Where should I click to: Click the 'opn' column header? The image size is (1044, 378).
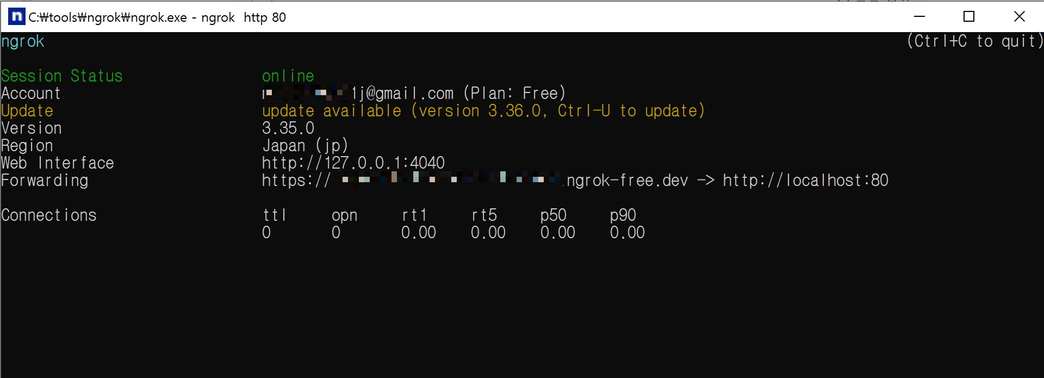[345, 216]
